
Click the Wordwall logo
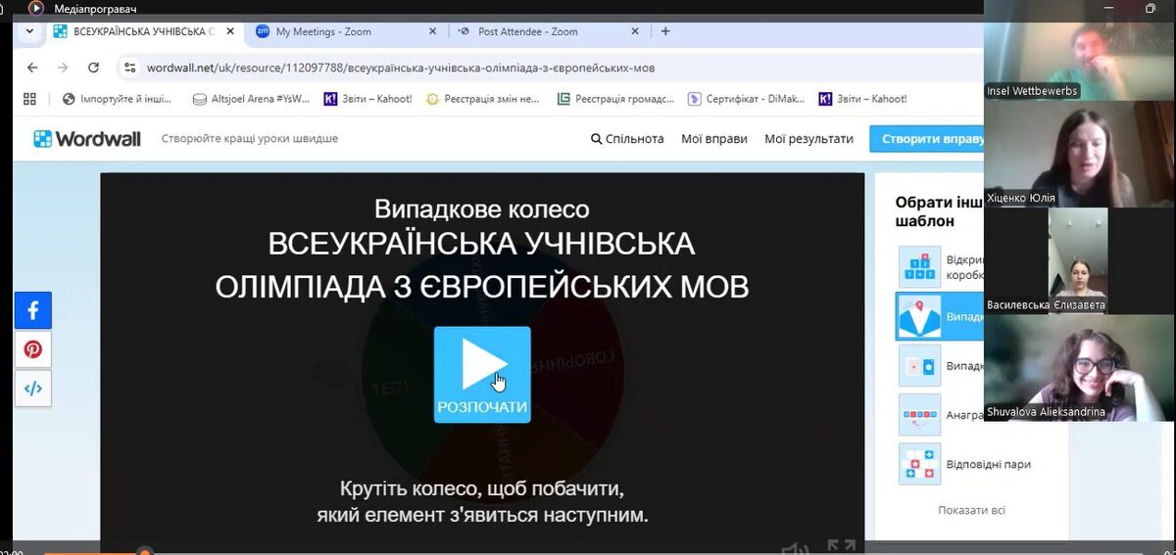point(87,139)
